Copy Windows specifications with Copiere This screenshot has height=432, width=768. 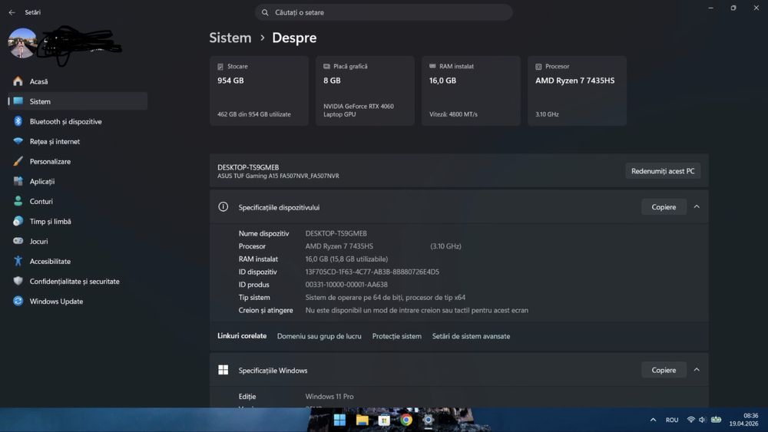pyautogui.click(x=664, y=370)
